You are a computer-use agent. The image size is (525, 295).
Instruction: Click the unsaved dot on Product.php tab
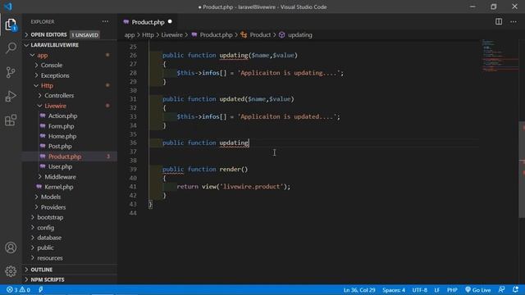pos(170,22)
